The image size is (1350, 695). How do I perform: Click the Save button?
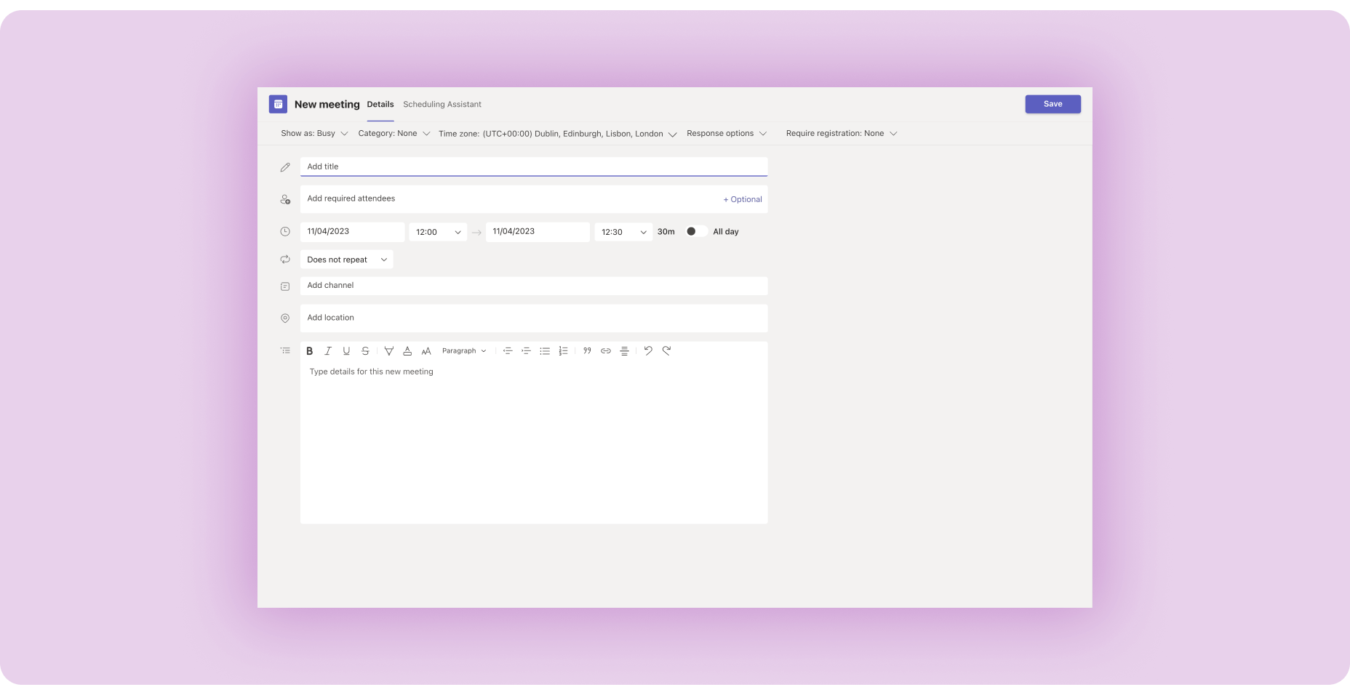point(1053,104)
